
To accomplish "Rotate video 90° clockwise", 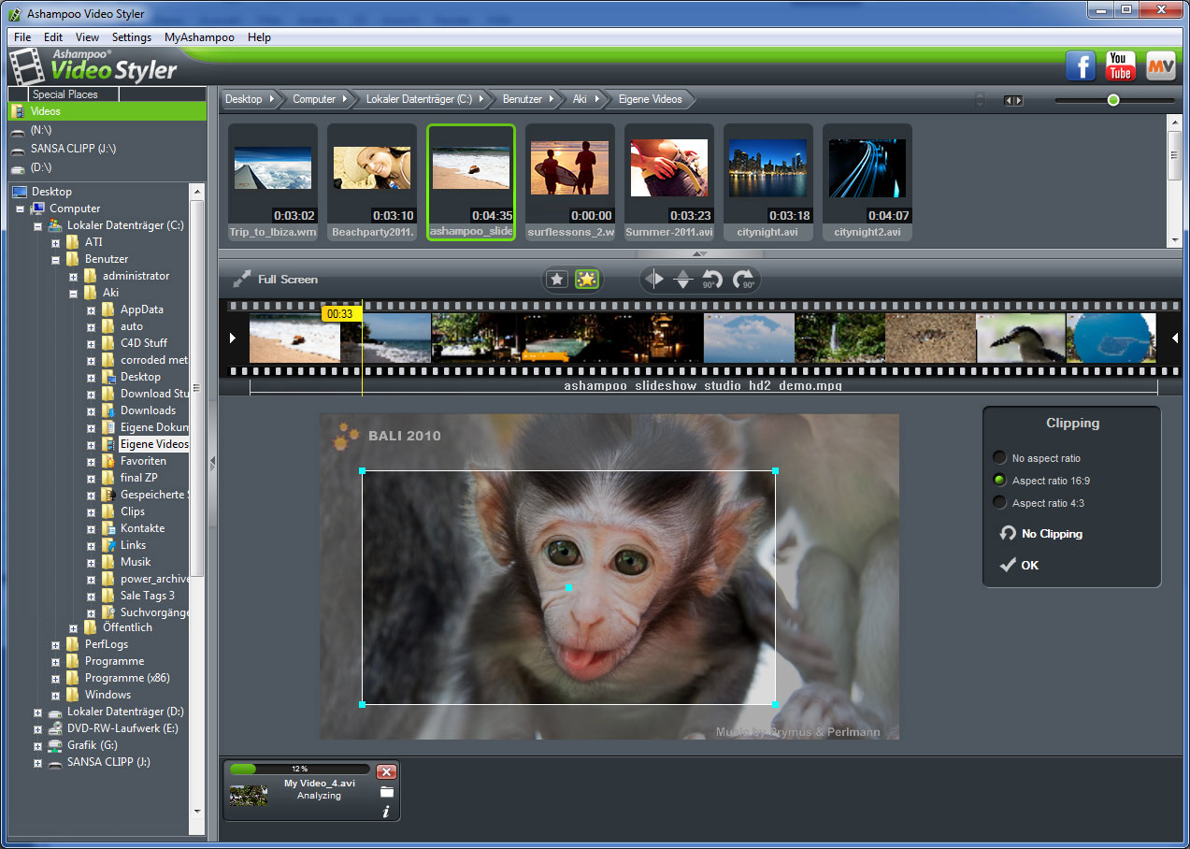I will (744, 279).
